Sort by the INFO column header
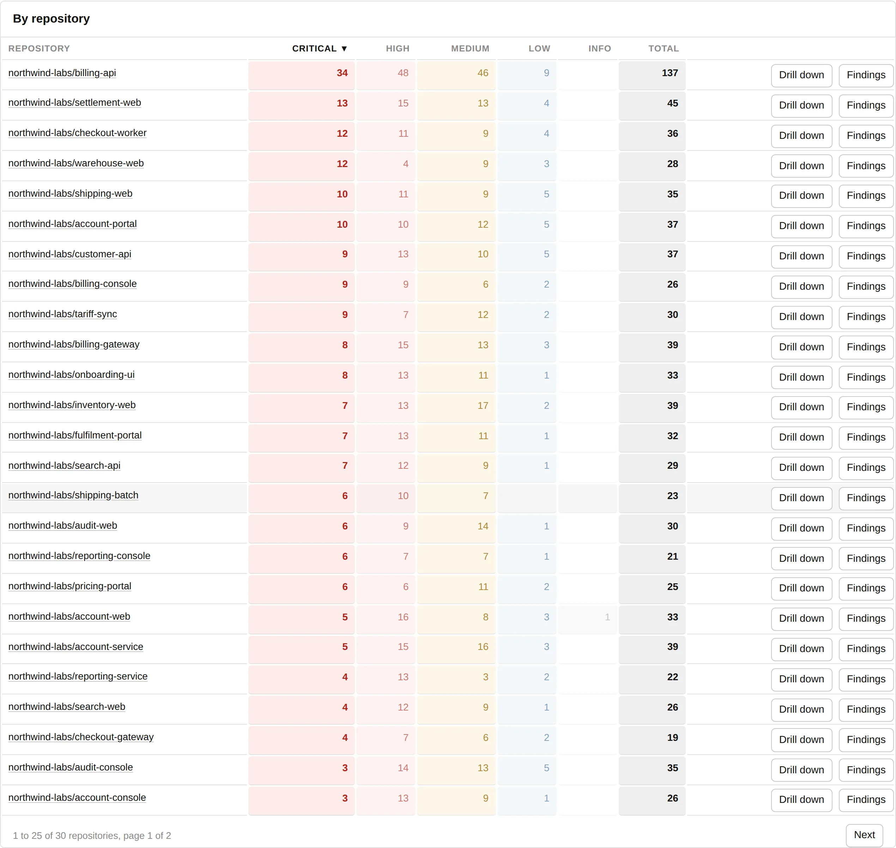896x848 pixels. point(599,48)
